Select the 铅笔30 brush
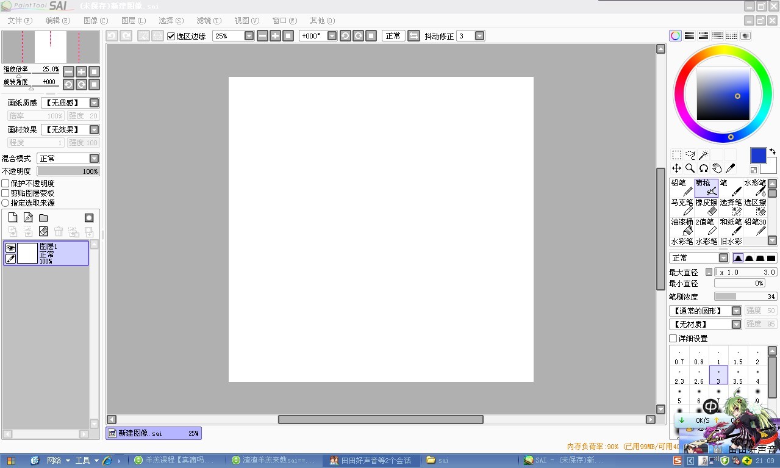The height and width of the screenshot is (468, 780). [755, 226]
